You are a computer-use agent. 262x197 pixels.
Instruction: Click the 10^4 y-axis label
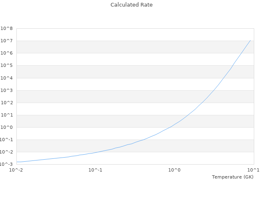(x=7, y=78)
